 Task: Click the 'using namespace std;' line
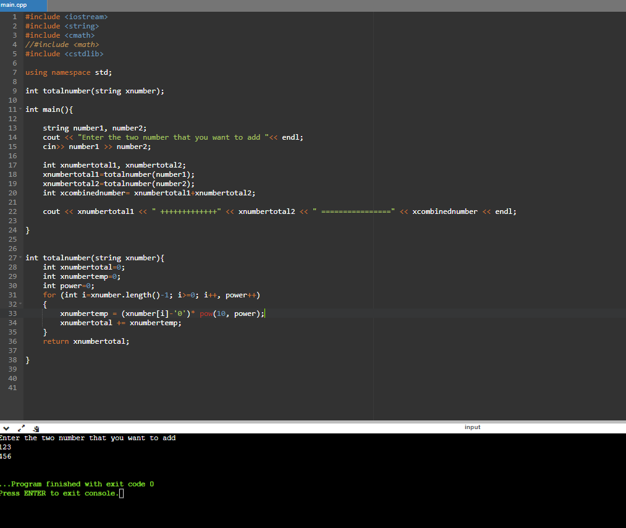(69, 72)
